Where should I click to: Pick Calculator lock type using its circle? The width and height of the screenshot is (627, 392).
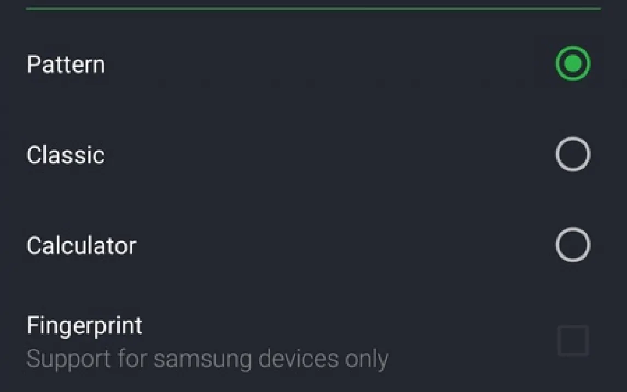click(573, 245)
